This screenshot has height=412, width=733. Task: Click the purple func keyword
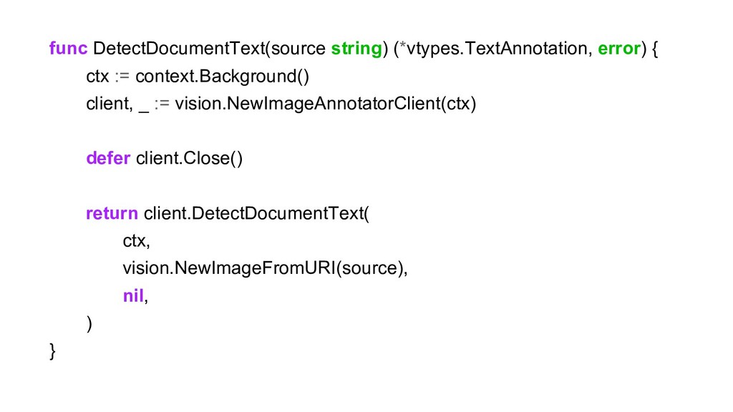(68, 48)
